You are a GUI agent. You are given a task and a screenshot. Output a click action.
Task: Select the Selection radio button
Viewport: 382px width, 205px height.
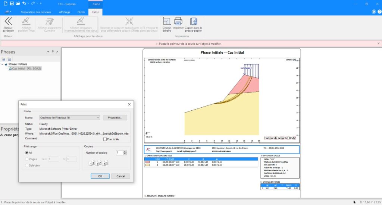click(26, 165)
